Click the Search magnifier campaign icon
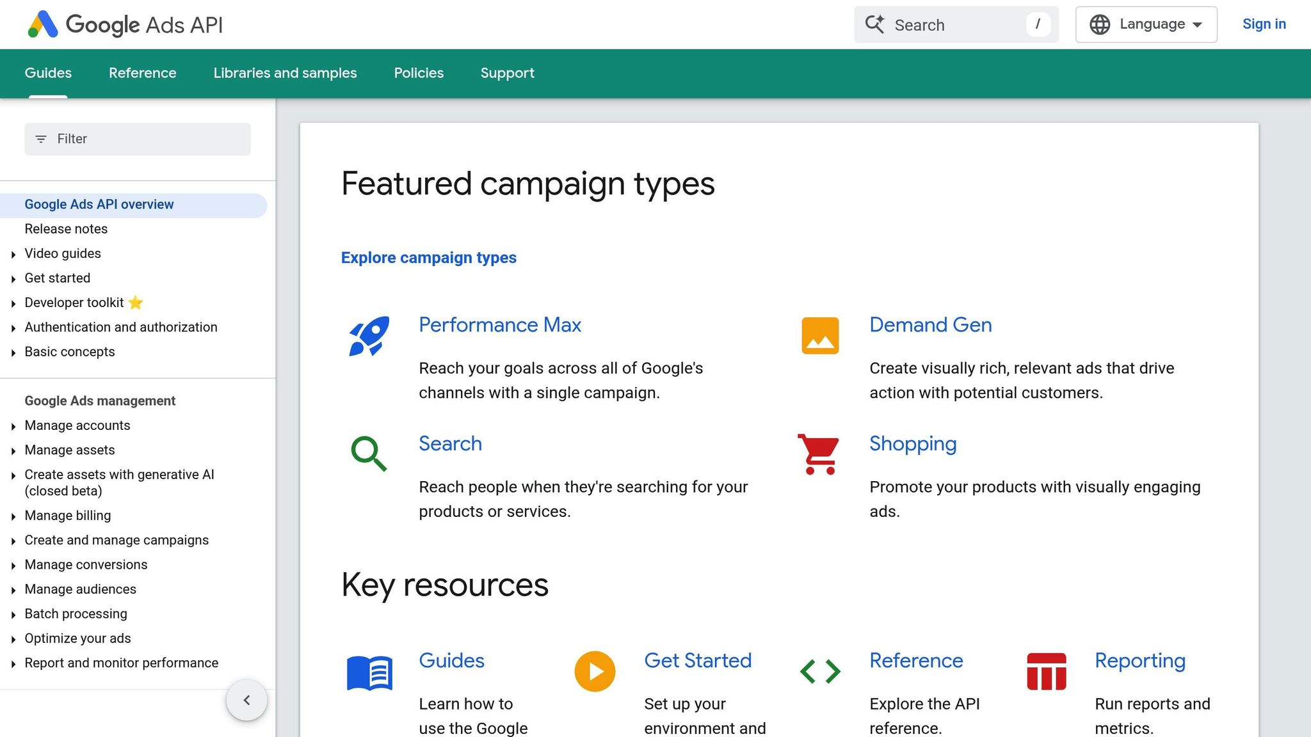Image resolution: width=1311 pixels, height=737 pixels. click(369, 454)
